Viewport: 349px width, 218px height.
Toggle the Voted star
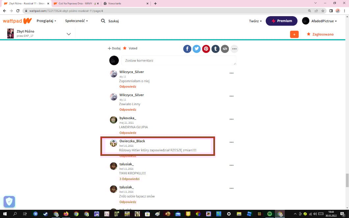[130, 48]
